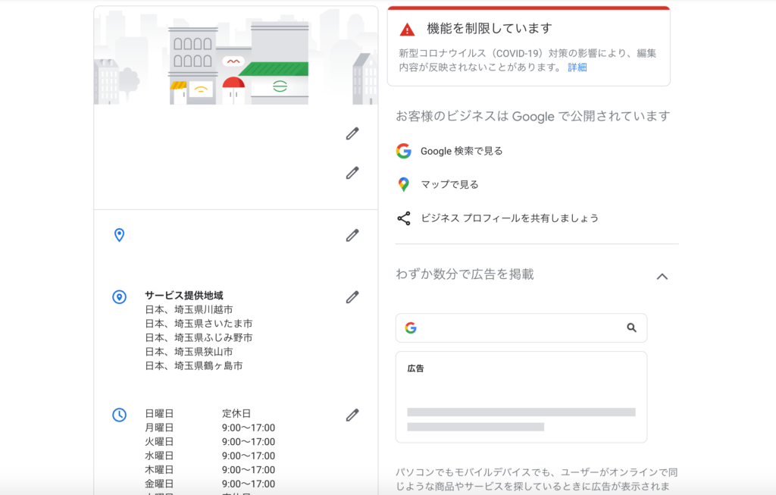The height and width of the screenshot is (495, 776).
Task: Click the Google G logo inside the search box preview
Action: tap(411, 327)
